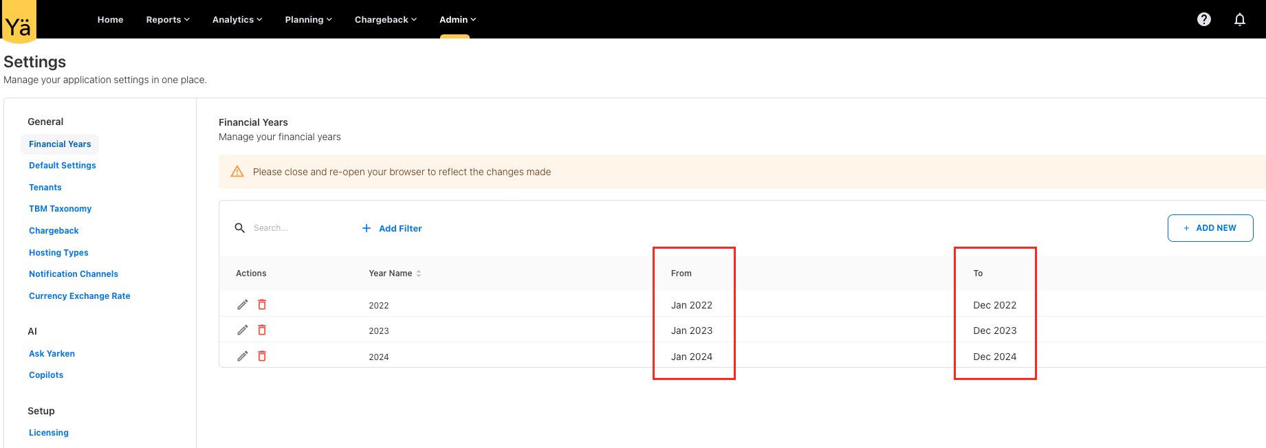Open the help question mark icon
The image size is (1266, 448).
[1203, 19]
